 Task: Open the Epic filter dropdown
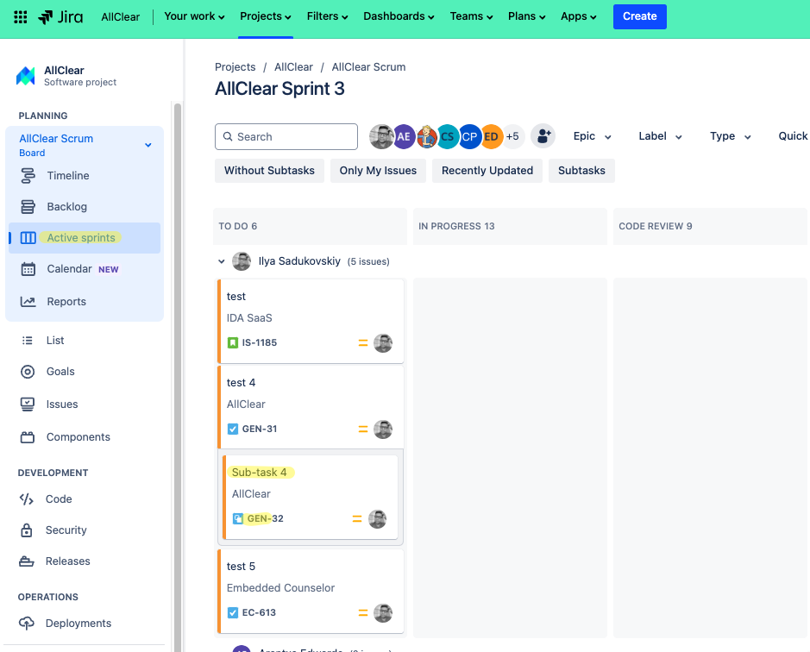tap(592, 136)
